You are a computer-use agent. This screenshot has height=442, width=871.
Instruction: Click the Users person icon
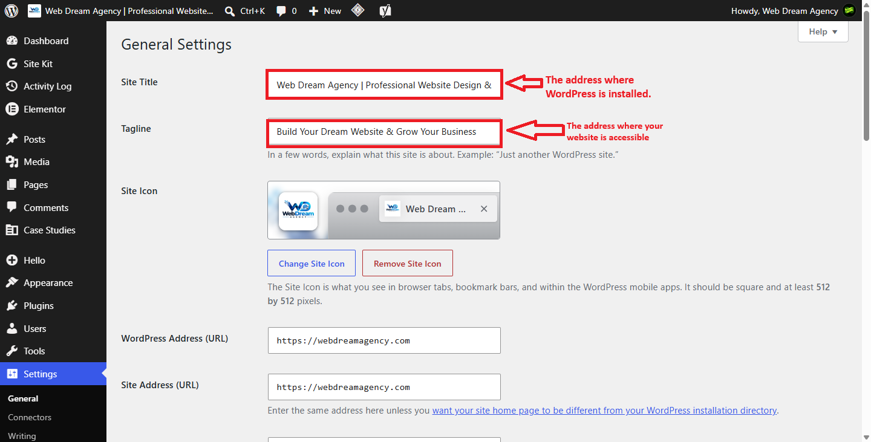pyautogui.click(x=12, y=329)
